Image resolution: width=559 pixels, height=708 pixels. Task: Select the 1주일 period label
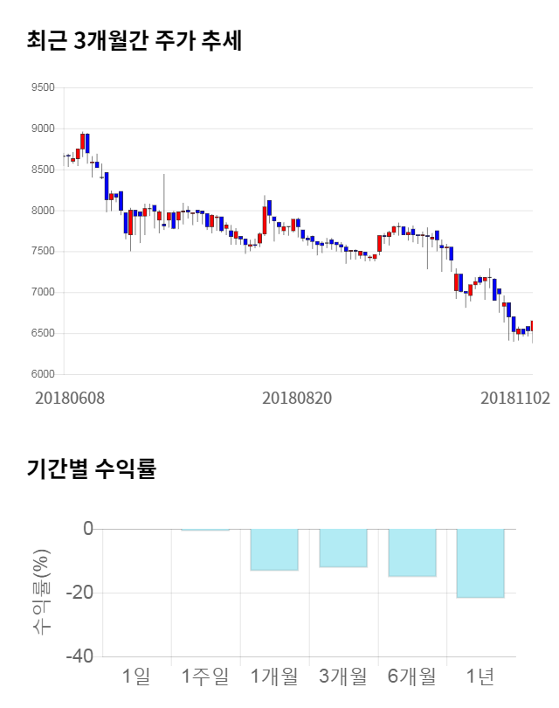[x=205, y=676]
